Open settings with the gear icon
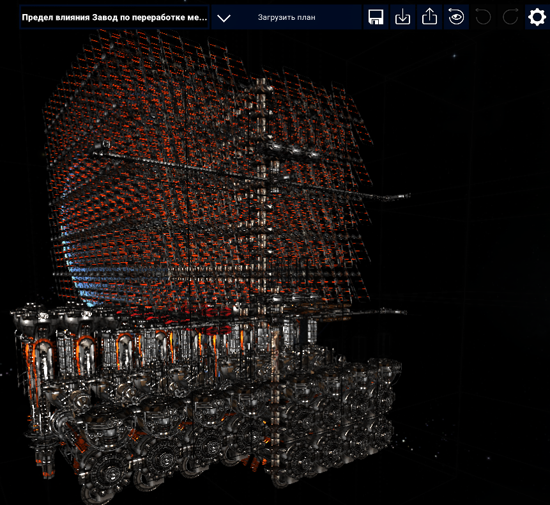The height and width of the screenshot is (505, 550). pos(537,17)
